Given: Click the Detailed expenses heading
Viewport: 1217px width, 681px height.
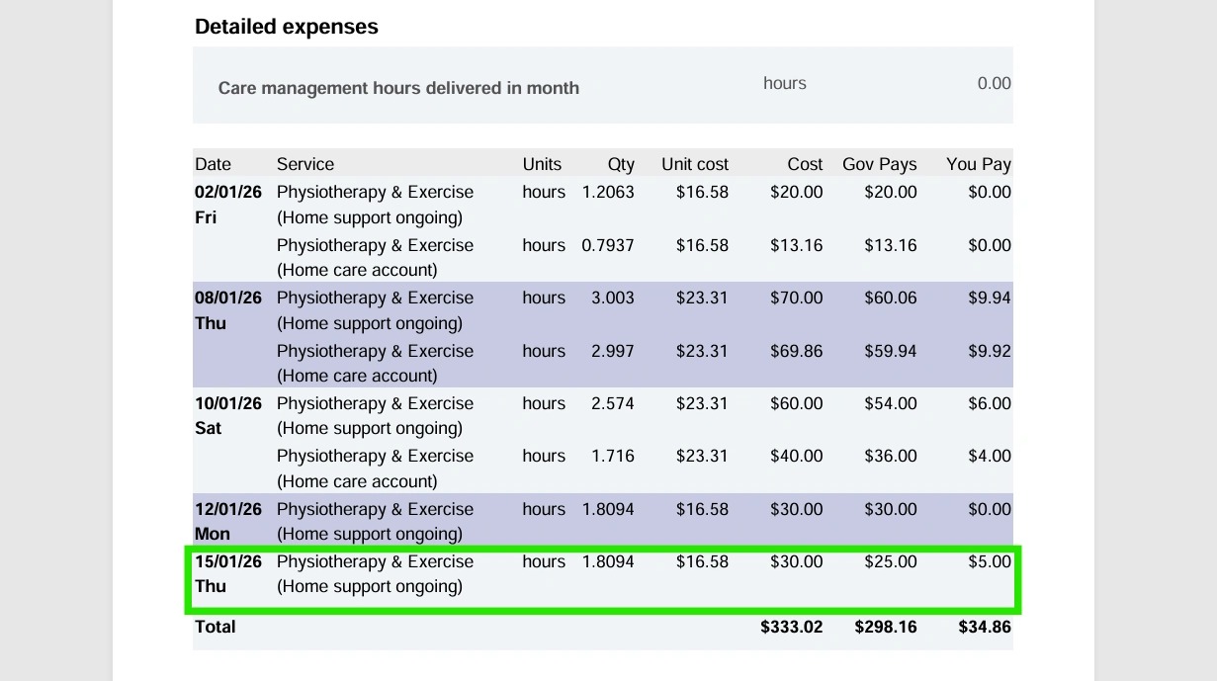Looking at the screenshot, I should (287, 28).
